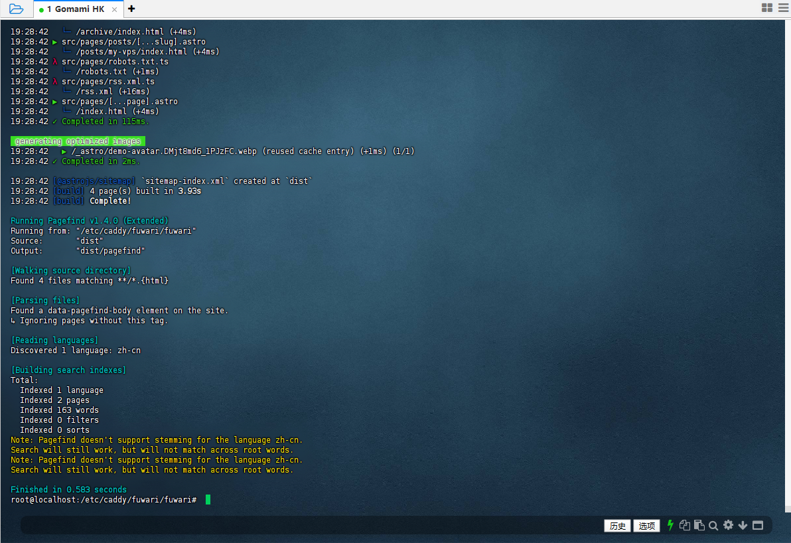This screenshot has width=791, height=543.
Task: Toggle terminal fullscreen window icon
Action: [x=758, y=525]
